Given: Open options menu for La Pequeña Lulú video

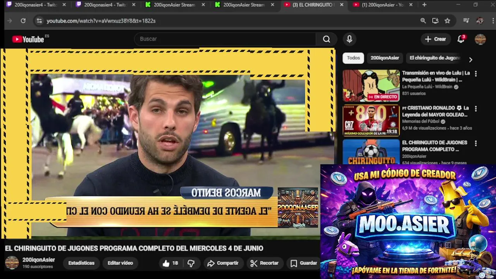Looking at the screenshot, I should [x=476, y=74].
